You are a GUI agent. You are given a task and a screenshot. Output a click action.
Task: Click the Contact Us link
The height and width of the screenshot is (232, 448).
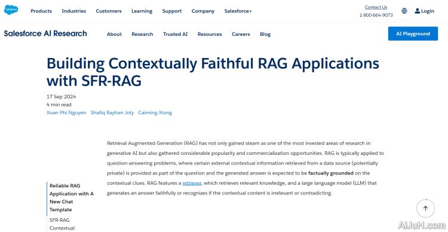coord(376,7)
